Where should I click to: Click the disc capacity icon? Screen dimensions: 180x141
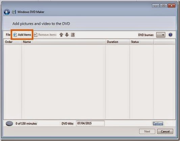click(9, 123)
